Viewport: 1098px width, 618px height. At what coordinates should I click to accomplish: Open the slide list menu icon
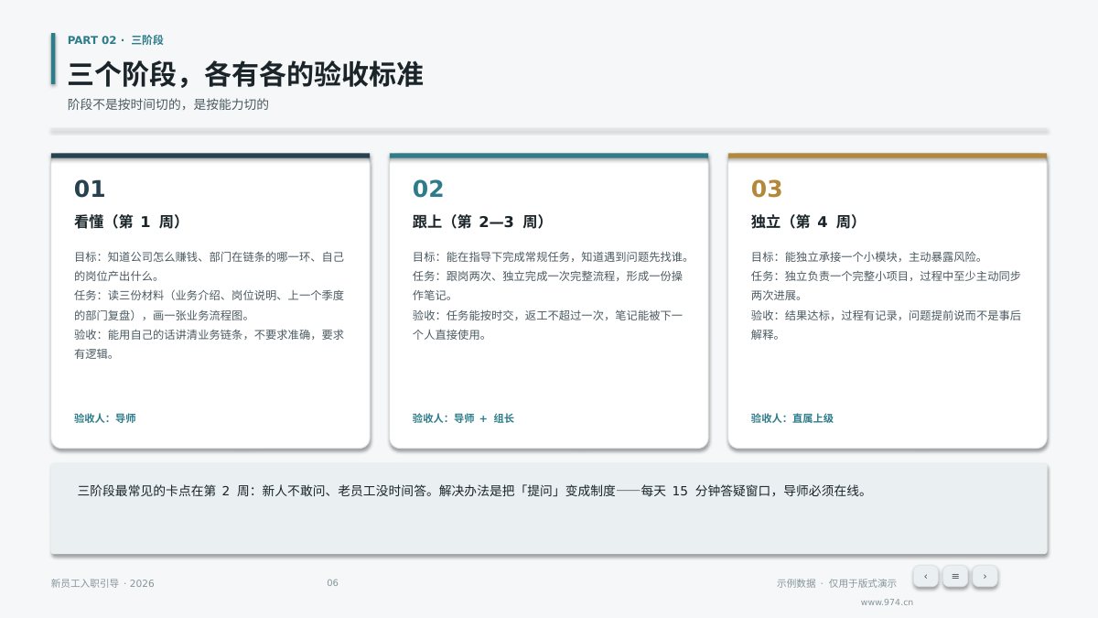[955, 576]
